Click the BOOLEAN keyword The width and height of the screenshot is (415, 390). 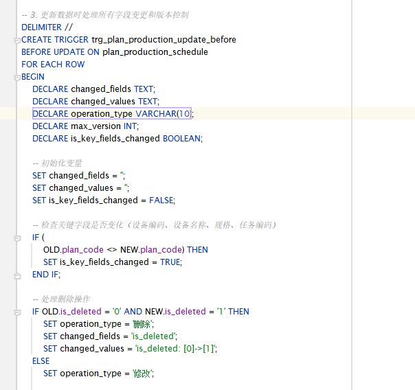pos(182,139)
